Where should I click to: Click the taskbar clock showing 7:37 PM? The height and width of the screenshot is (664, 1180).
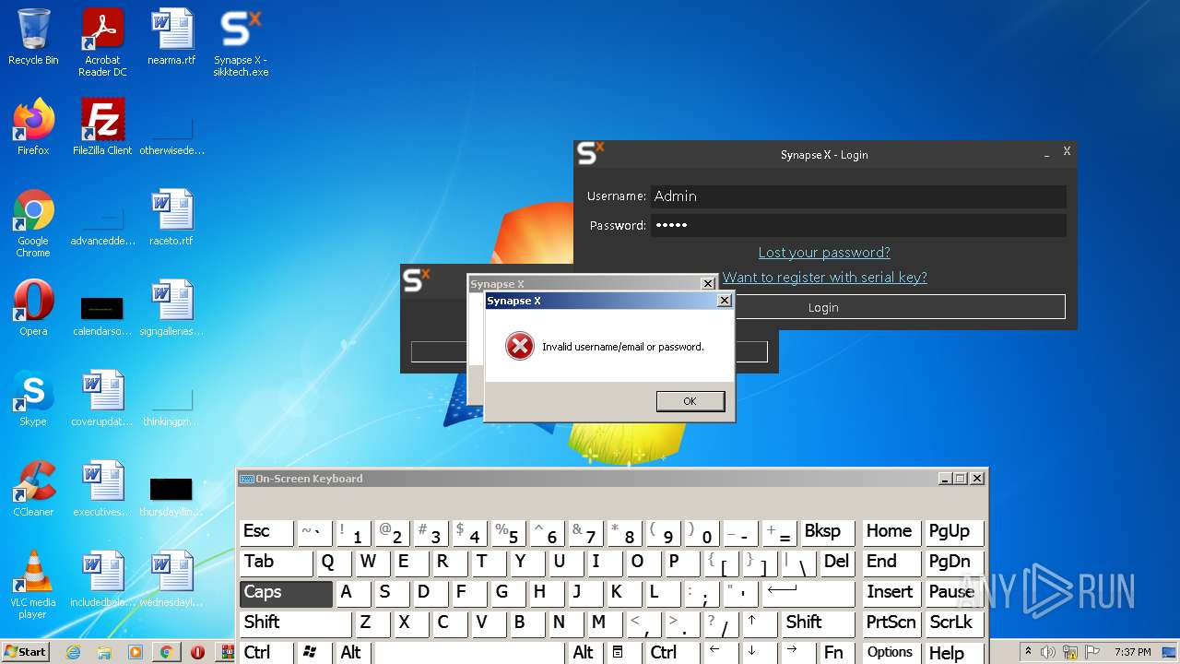pos(1132,652)
